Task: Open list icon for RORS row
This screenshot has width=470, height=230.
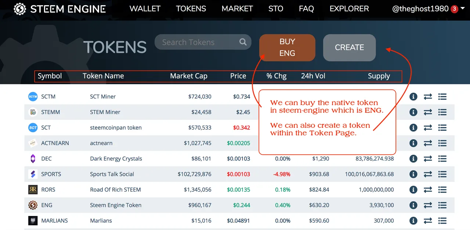Action: point(442,190)
